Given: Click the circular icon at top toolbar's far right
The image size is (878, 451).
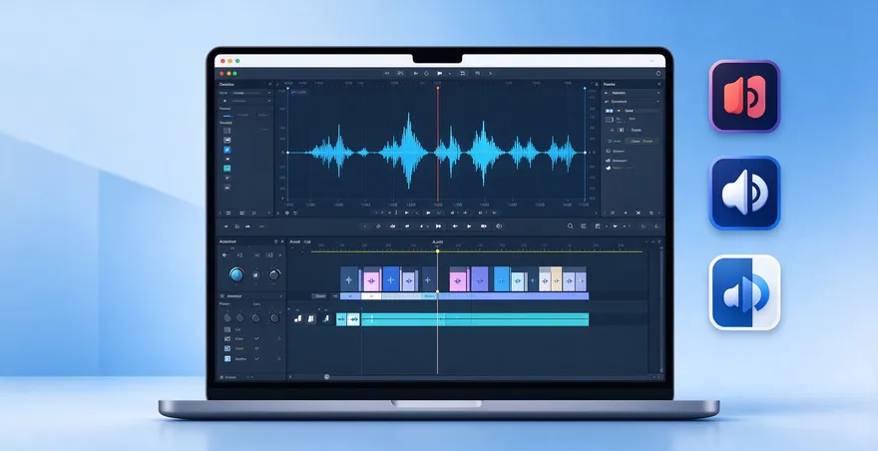Looking at the screenshot, I should tap(658, 74).
